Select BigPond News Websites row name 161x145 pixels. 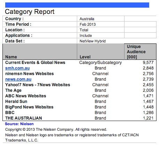tap(29, 107)
